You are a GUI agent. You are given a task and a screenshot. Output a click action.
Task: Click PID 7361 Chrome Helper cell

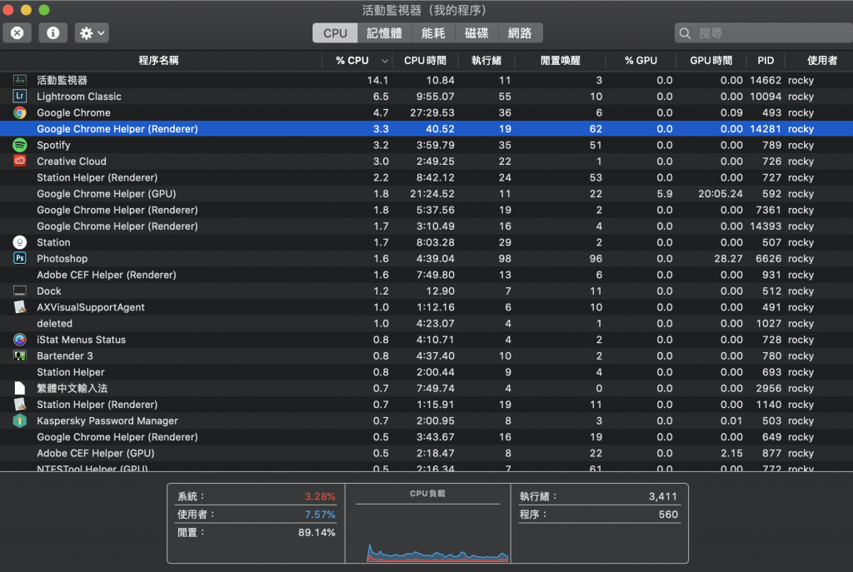click(x=769, y=210)
